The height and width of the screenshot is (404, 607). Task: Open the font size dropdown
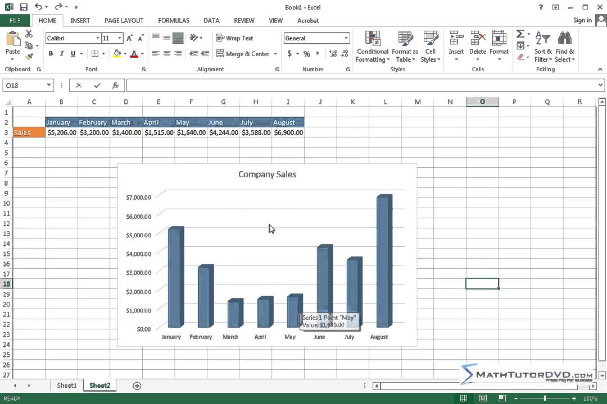[x=120, y=38]
